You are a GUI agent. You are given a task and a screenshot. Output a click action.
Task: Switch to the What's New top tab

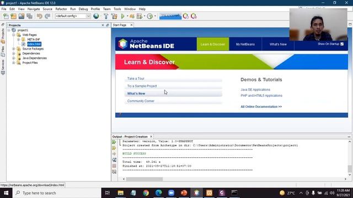pyautogui.click(x=278, y=44)
